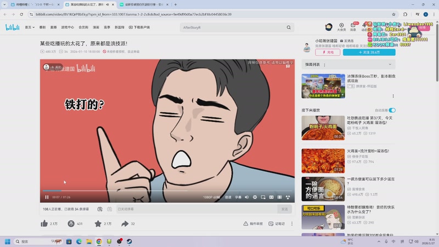Enable picture-in-picture mode in player
Screen dimensions: 439x247
263,197
